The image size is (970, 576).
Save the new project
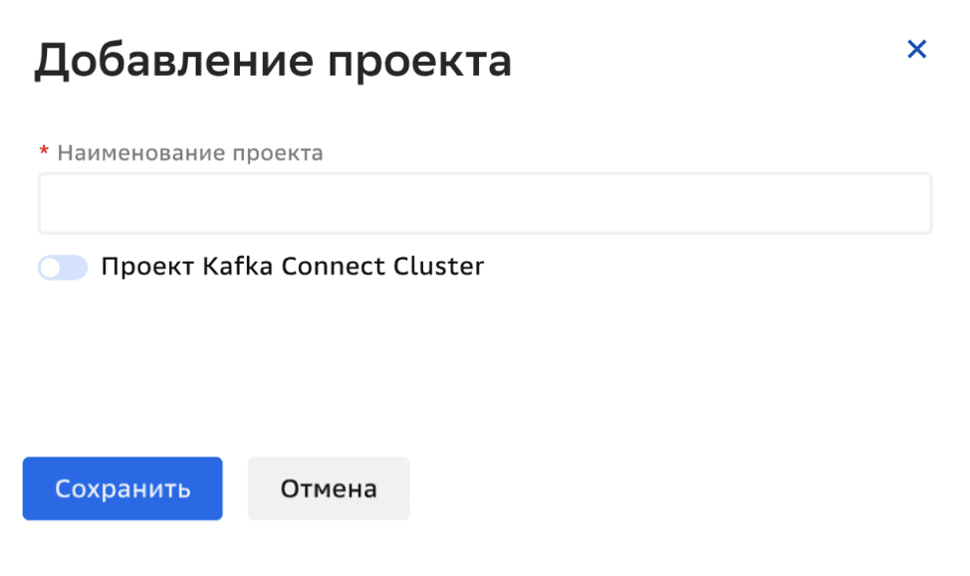click(x=121, y=488)
